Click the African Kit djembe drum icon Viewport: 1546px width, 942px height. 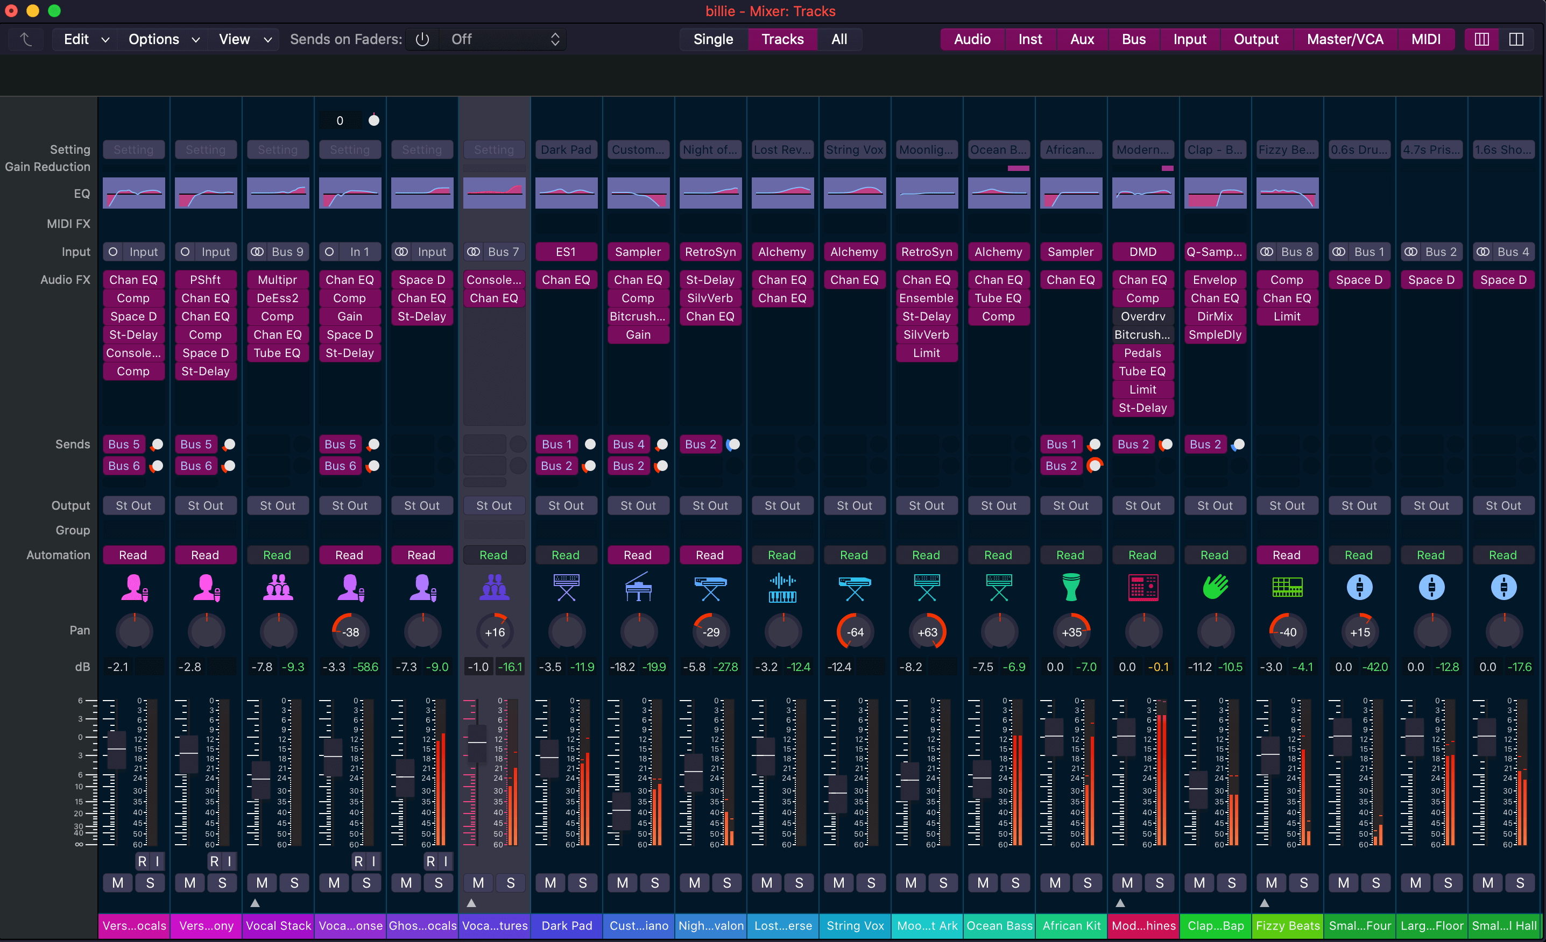(1071, 587)
